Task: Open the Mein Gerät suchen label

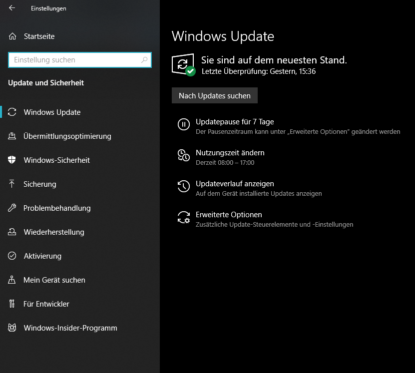Action: click(x=54, y=280)
